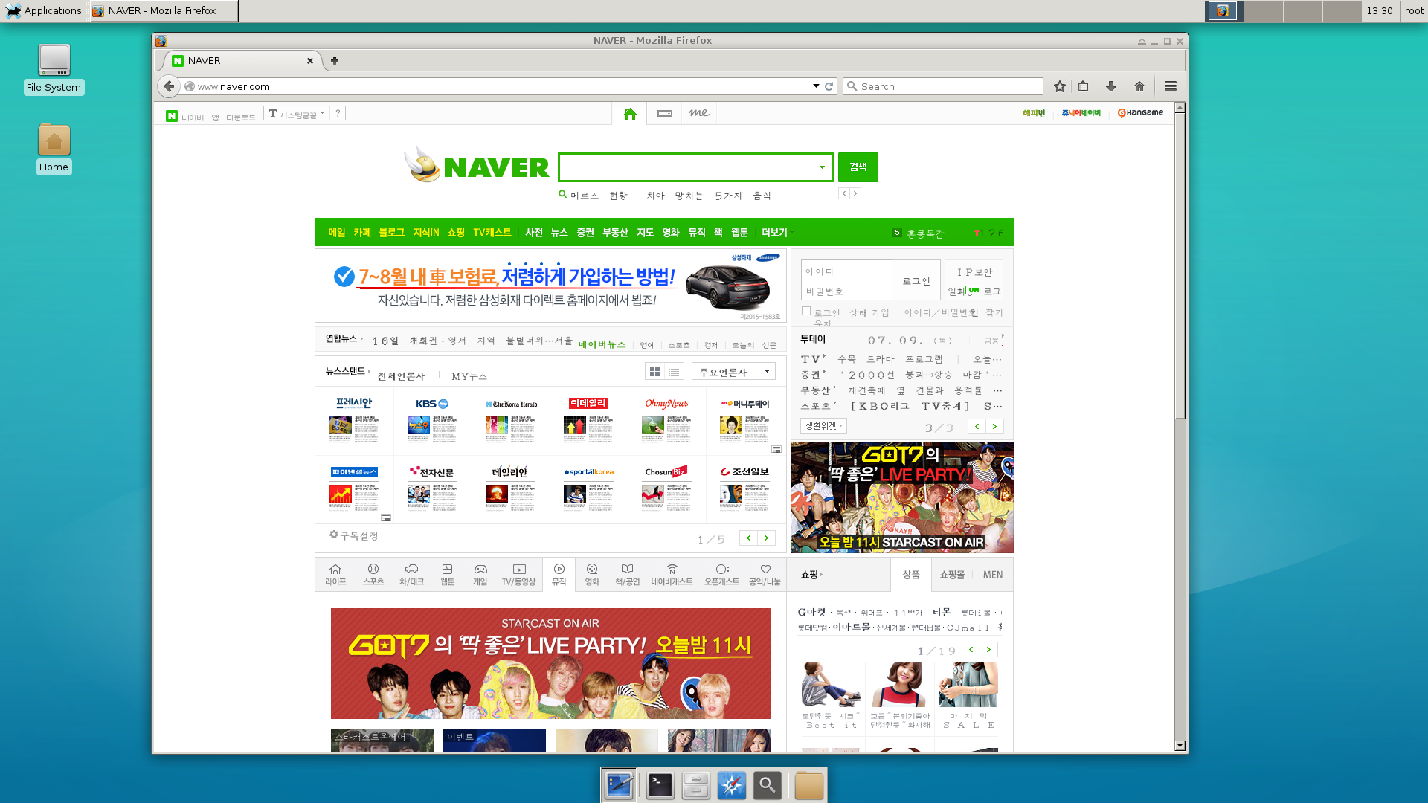Open Firefox downloads arrow icon
This screenshot has width=1428, height=803.
[1111, 86]
